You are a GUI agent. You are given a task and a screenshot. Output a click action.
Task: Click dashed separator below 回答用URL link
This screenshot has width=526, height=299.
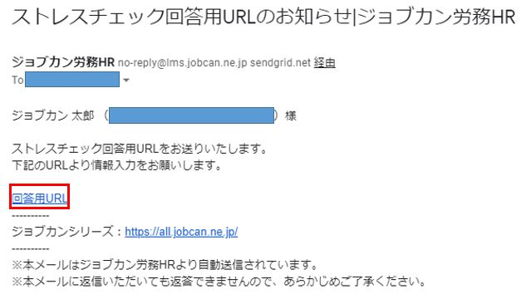[31, 216]
